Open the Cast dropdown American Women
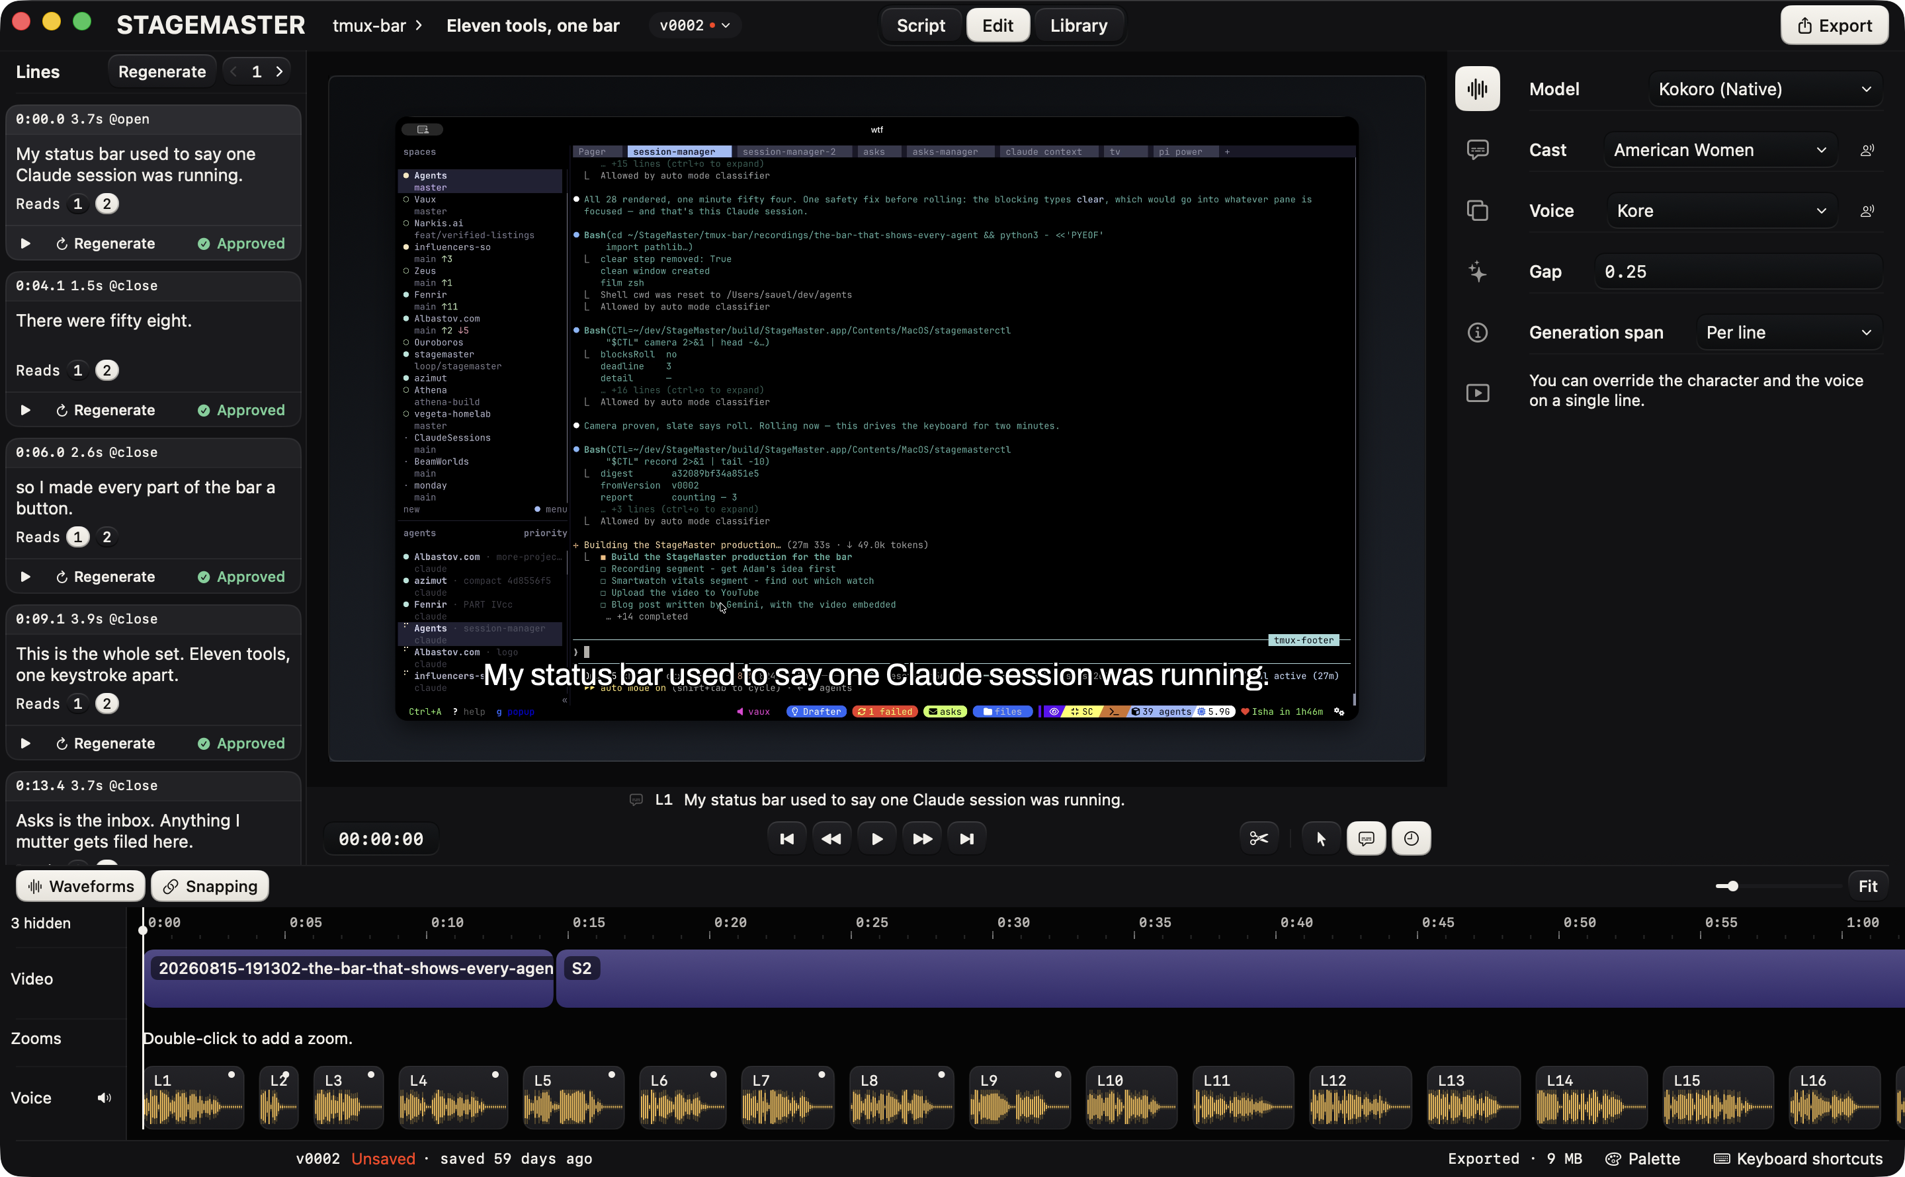 1720,150
